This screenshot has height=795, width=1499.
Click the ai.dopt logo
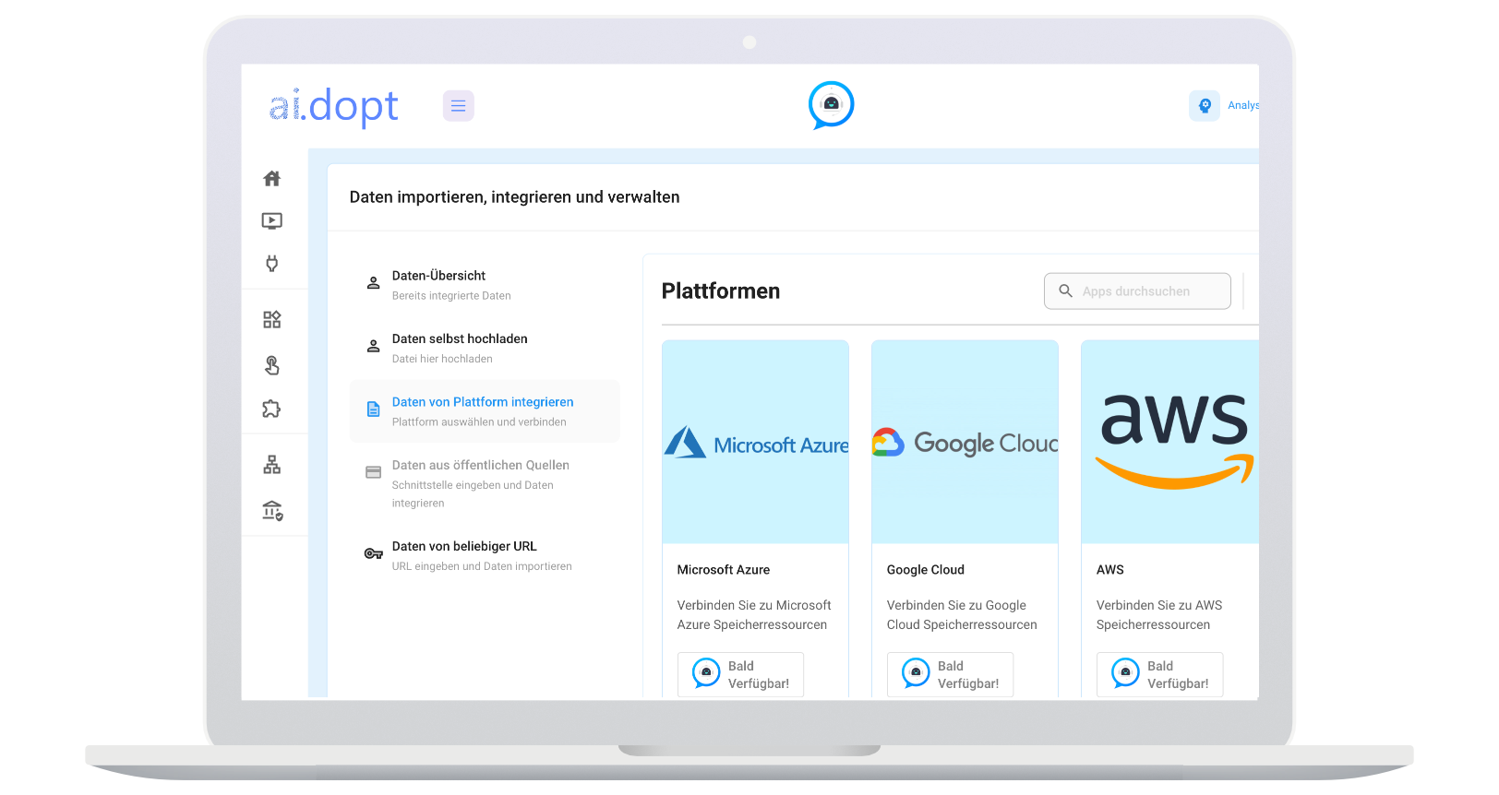(x=334, y=107)
